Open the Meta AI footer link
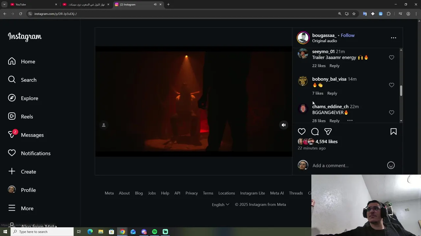This screenshot has height=236, width=421. click(277, 193)
